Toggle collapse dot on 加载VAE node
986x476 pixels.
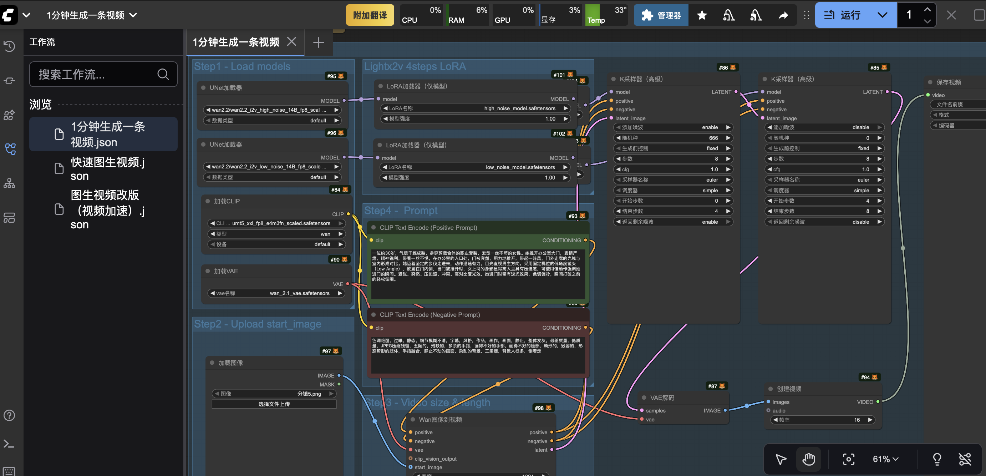click(208, 271)
